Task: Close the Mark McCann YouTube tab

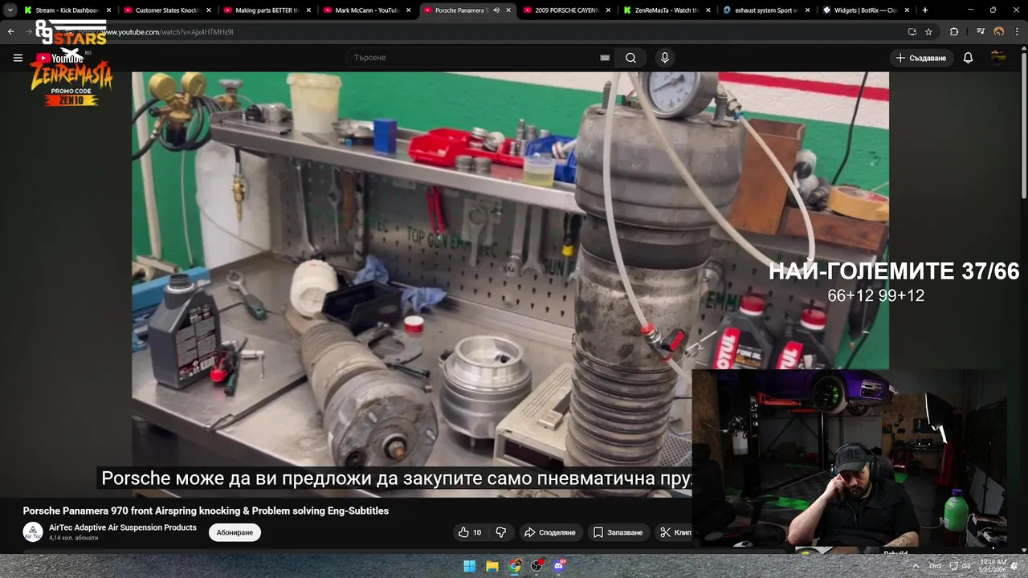Action: click(408, 10)
